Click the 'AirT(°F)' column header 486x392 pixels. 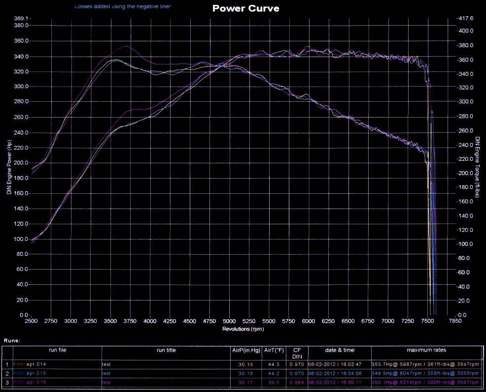point(274,350)
